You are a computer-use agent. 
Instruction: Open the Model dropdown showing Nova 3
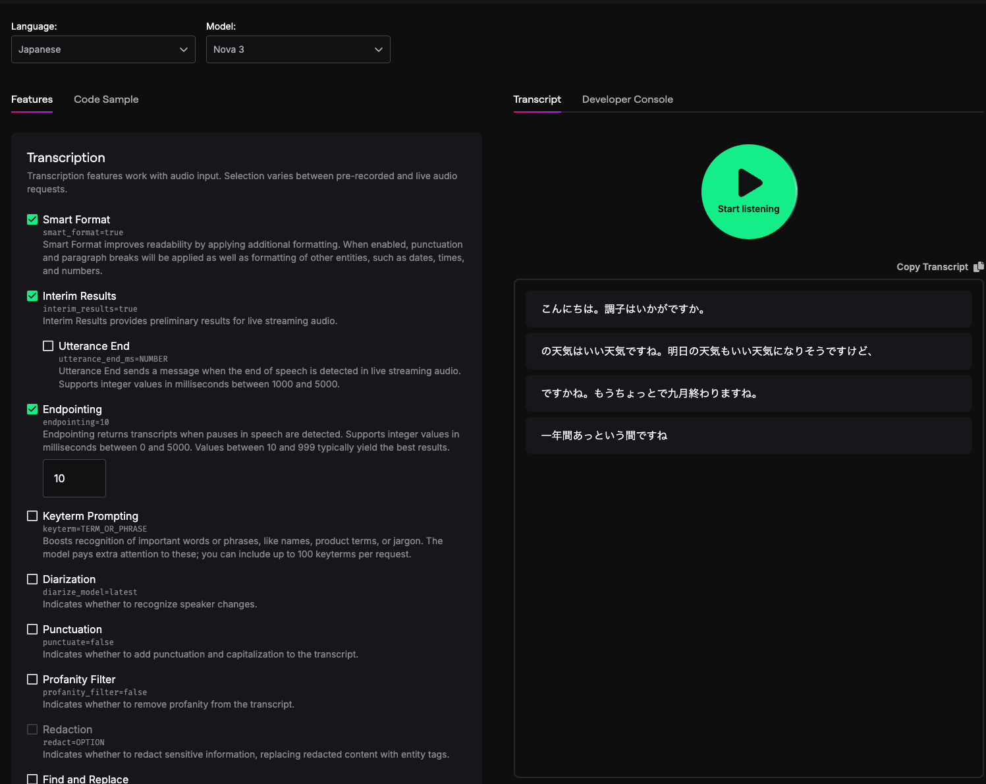tap(298, 49)
